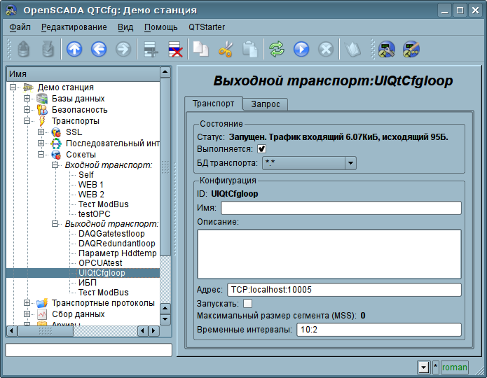
Task: Click the roman user button in status bar
Action: (x=454, y=367)
